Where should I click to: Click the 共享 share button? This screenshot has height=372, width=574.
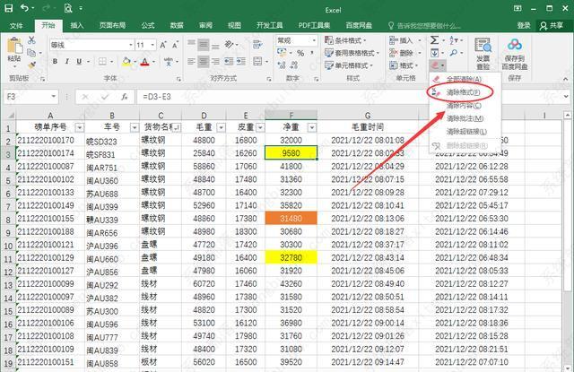click(555, 25)
